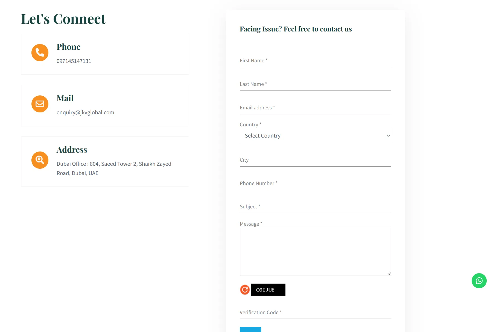The width and height of the screenshot is (499, 332).
Task: Click the Message box resize handle
Action: (389, 273)
